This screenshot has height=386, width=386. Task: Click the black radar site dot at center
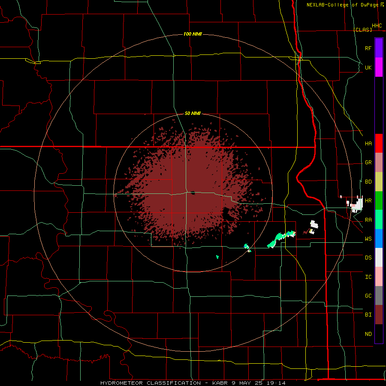(x=193, y=193)
